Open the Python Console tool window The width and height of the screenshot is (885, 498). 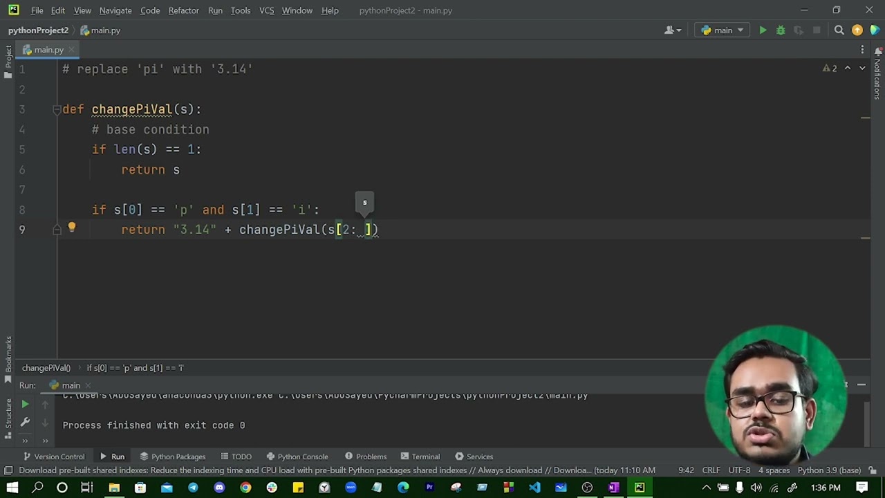click(x=297, y=456)
